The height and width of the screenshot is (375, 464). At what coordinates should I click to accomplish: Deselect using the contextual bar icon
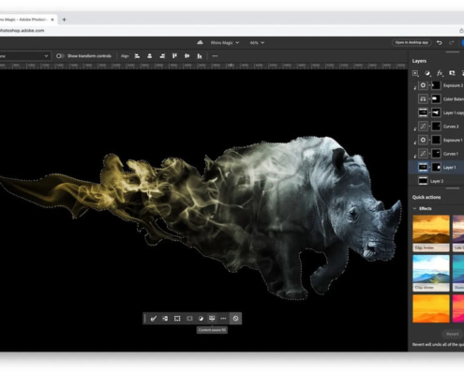tap(235, 319)
